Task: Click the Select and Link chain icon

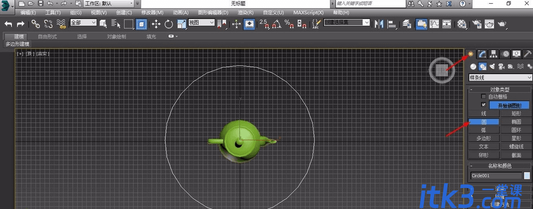Action: [35, 24]
